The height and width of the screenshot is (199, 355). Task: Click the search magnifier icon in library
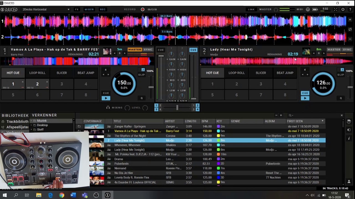point(290,115)
